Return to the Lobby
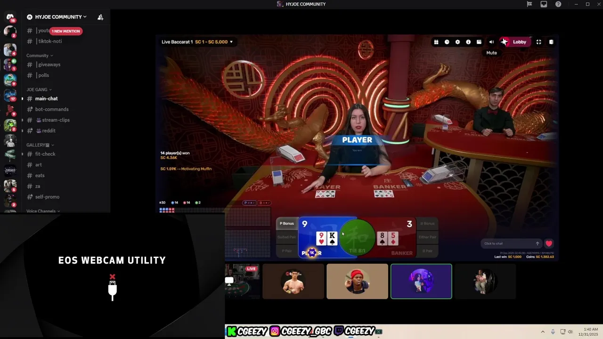The height and width of the screenshot is (339, 603). pos(514,42)
